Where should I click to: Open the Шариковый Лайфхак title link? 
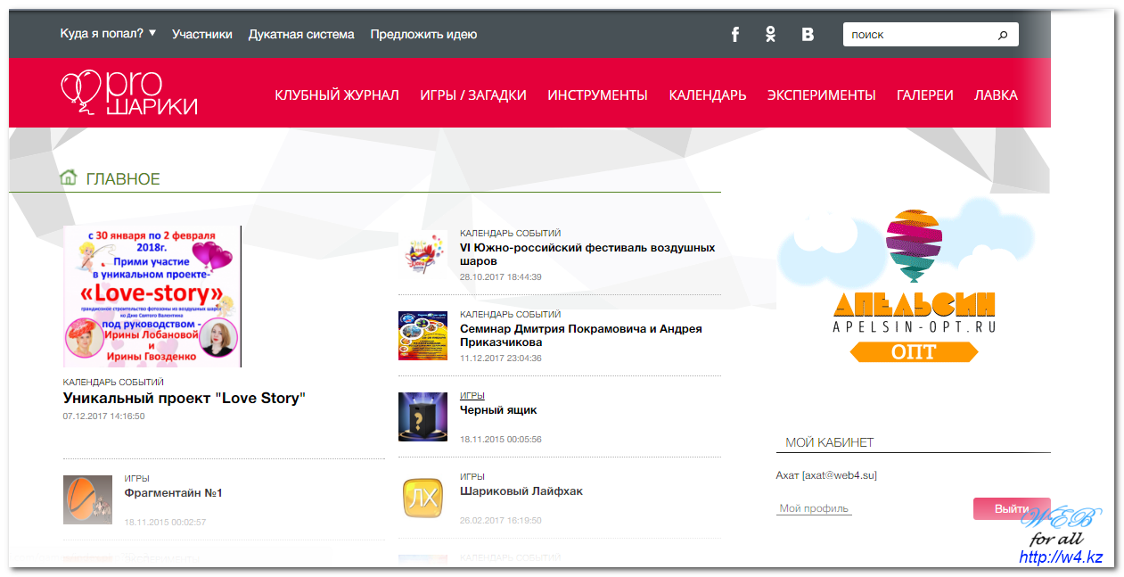521,491
